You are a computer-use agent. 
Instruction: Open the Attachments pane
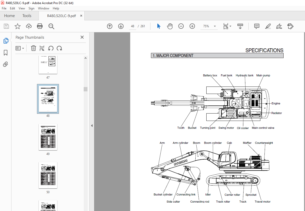click(x=6, y=64)
